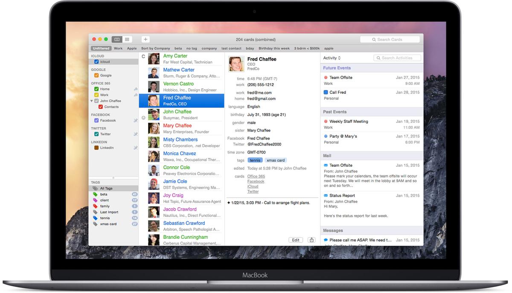This screenshot has height=293, width=512.
Task: Click the status icon beside Twitter account
Action: (136, 134)
